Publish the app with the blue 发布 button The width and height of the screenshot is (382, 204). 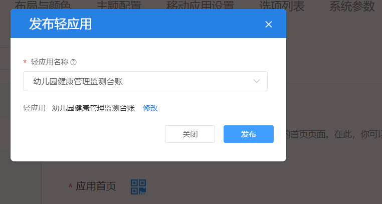click(x=249, y=134)
